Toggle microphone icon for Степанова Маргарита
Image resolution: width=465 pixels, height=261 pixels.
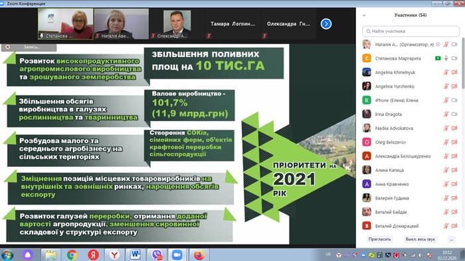click(446, 58)
